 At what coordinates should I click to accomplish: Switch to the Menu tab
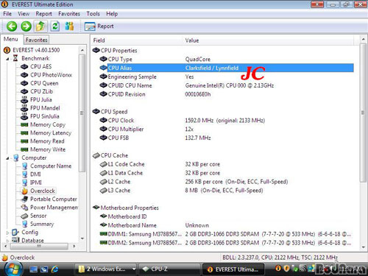(x=11, y=39)
